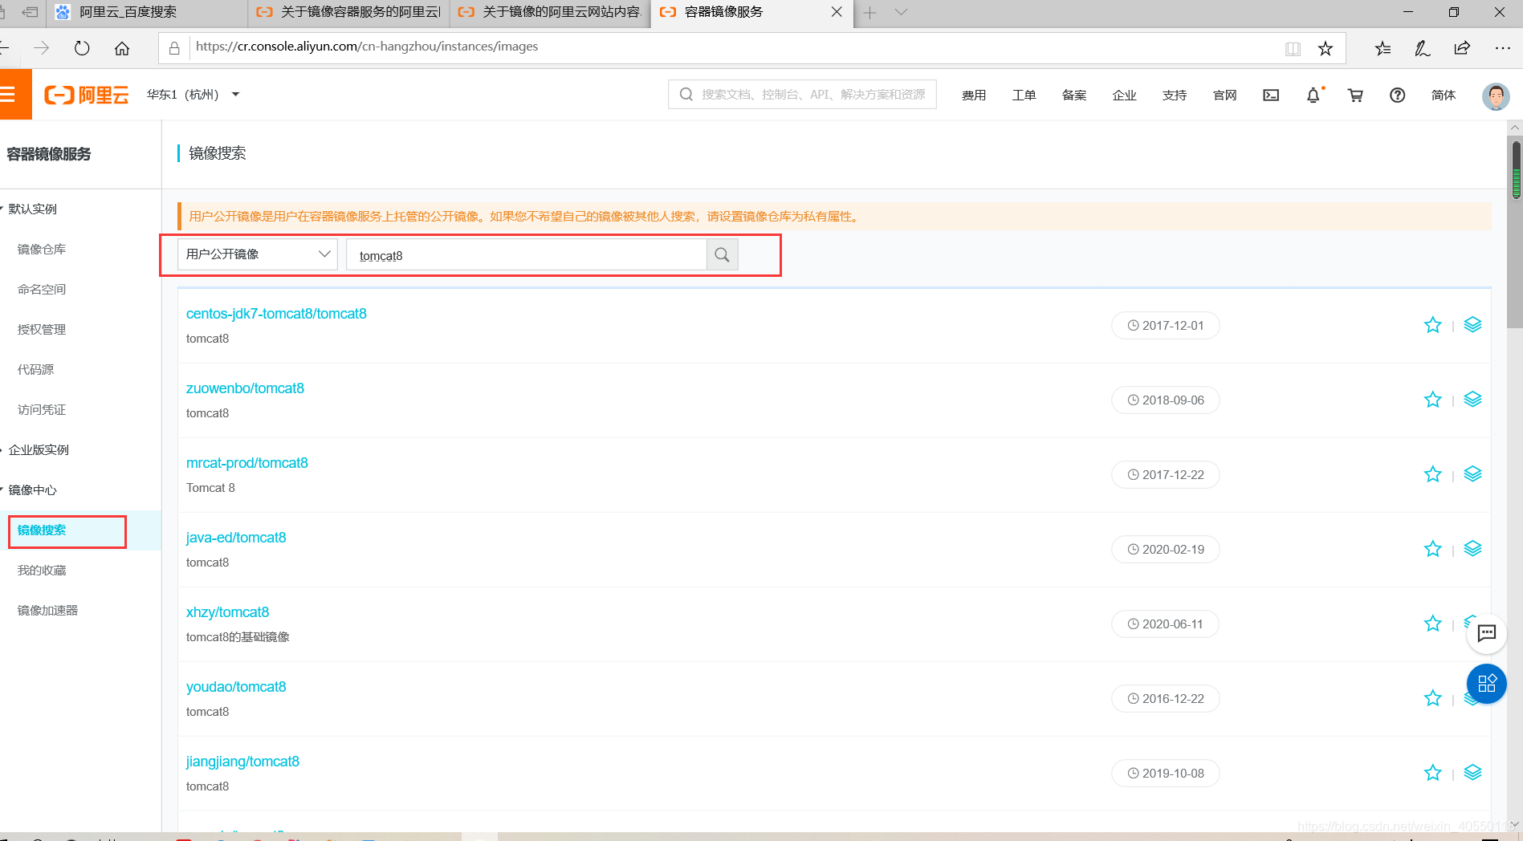Screen dimensions: 1523x841
Task: Open the youdao/tomcat8 image link
Action: pos(236,687)
